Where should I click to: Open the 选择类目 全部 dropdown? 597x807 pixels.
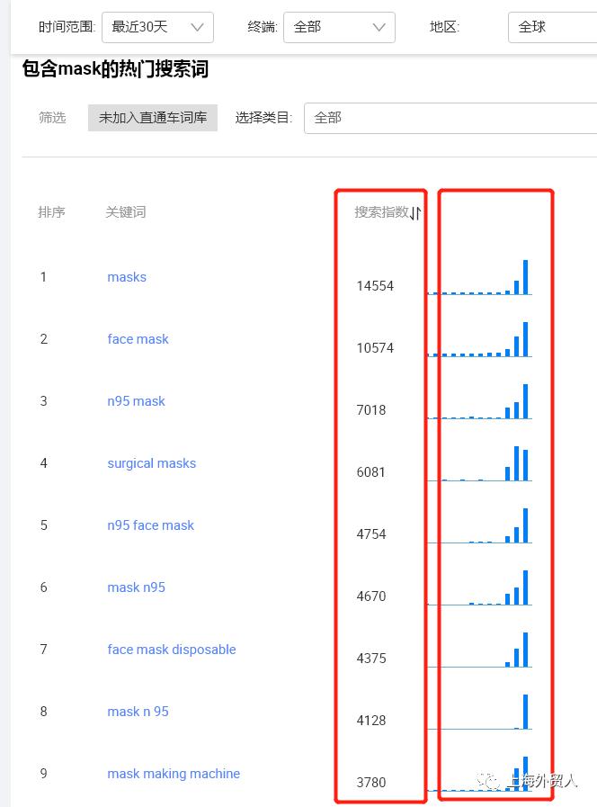pyautogui.click(x=450, y=119)
